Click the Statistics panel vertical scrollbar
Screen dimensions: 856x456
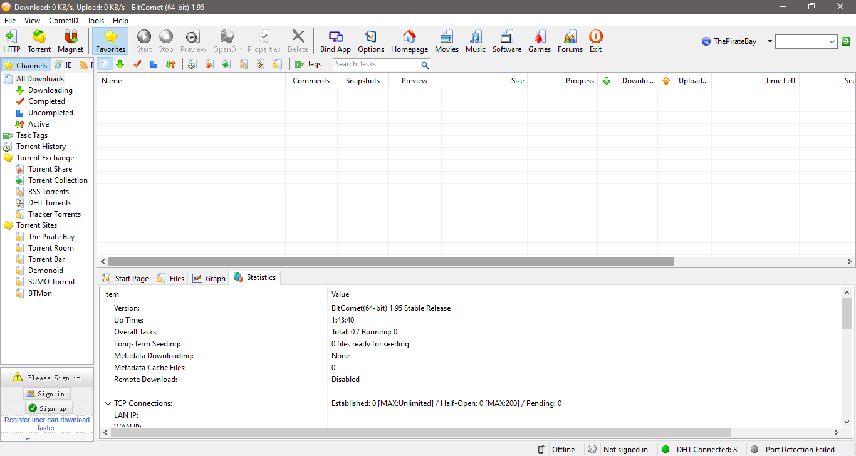click(x=847, y=313)
